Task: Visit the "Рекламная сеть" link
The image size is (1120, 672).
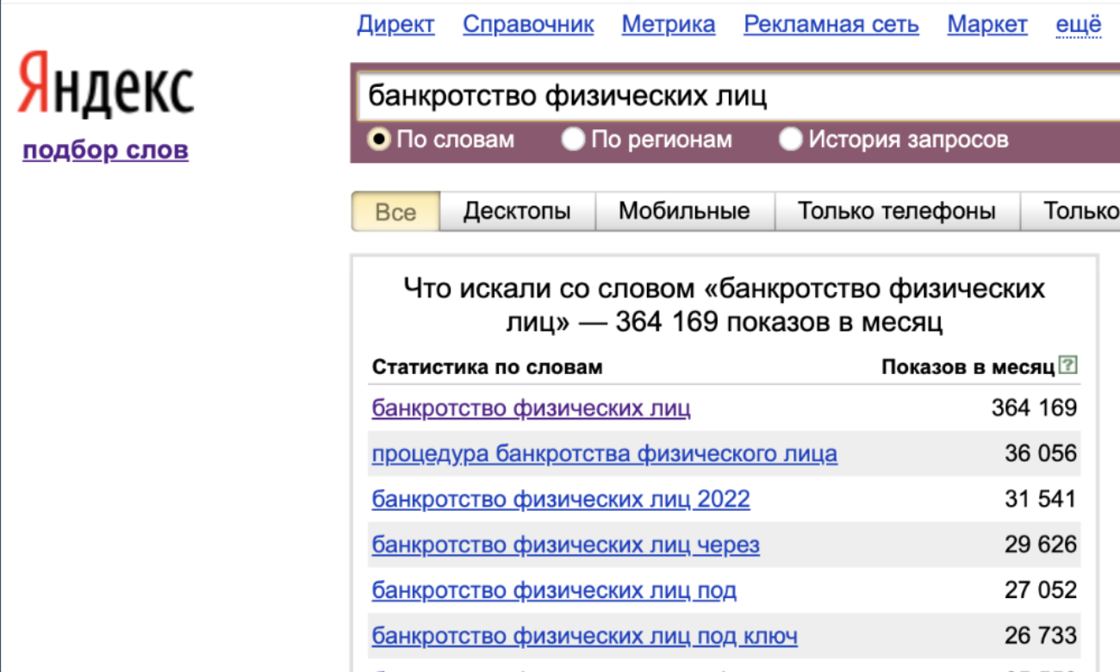Action: pos(831,25)
